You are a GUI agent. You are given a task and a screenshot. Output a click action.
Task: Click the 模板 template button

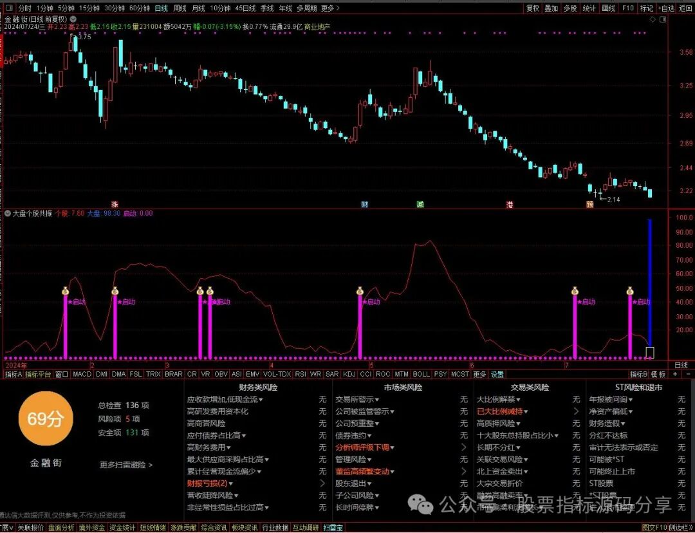659,374
